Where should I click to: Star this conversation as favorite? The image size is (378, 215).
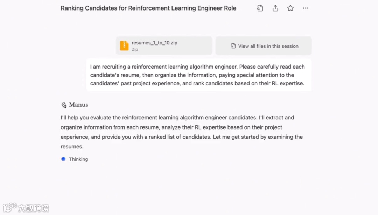pyautogui.click(x=290, y=8)
